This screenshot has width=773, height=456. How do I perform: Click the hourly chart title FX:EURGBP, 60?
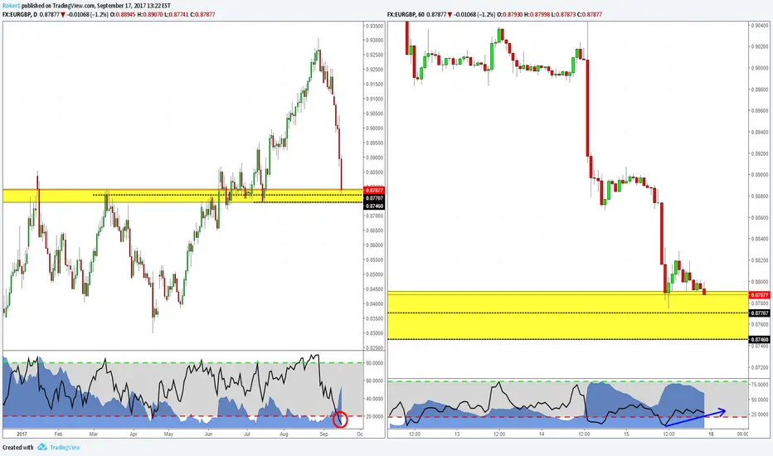pyautogui.click(x=406, y=15)
